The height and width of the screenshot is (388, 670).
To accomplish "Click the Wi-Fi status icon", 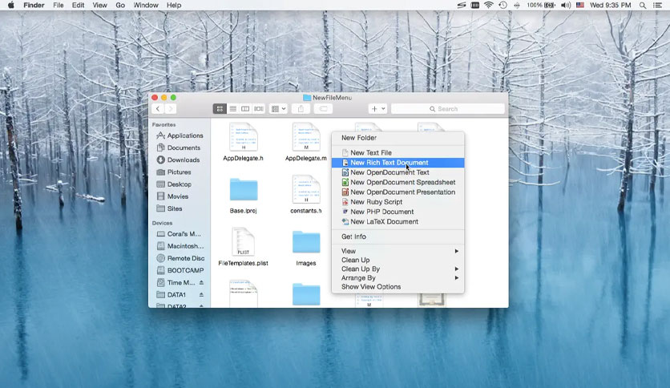I will click(488, 5).
